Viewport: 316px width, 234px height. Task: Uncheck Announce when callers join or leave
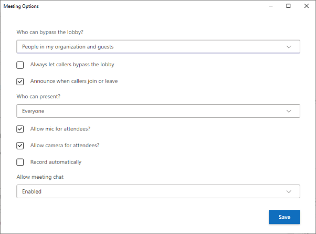(20, 82)
